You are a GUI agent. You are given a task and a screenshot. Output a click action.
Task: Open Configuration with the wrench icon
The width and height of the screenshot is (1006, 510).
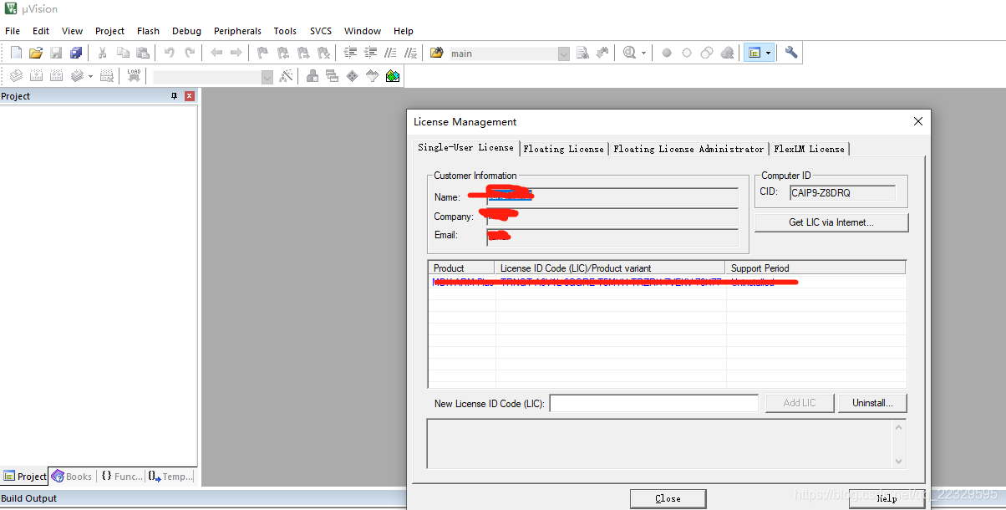[791, 53]
